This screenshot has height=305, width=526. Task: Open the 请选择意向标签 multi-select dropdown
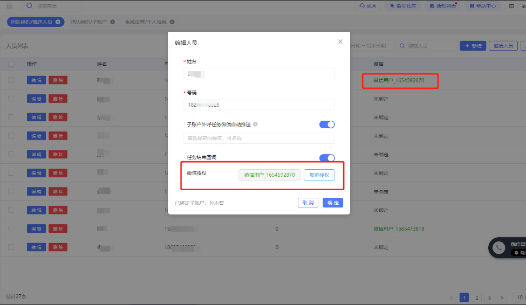259,138
